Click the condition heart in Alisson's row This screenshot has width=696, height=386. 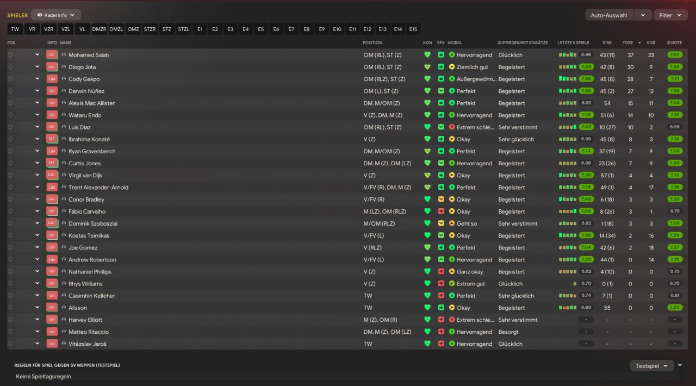click(x=427, y=308)
